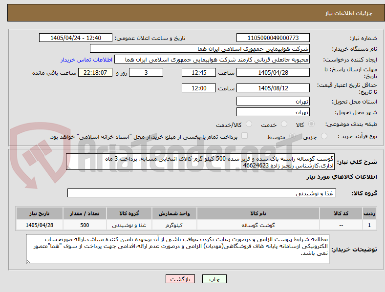
Task: Click the گوشت گوساله table cell
Action: (x=258, y=225)
